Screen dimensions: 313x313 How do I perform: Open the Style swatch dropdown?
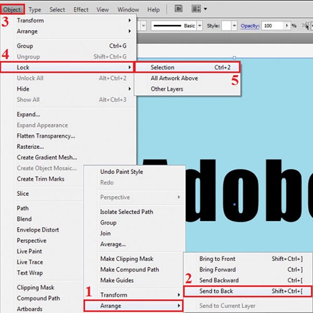(234, 26)
